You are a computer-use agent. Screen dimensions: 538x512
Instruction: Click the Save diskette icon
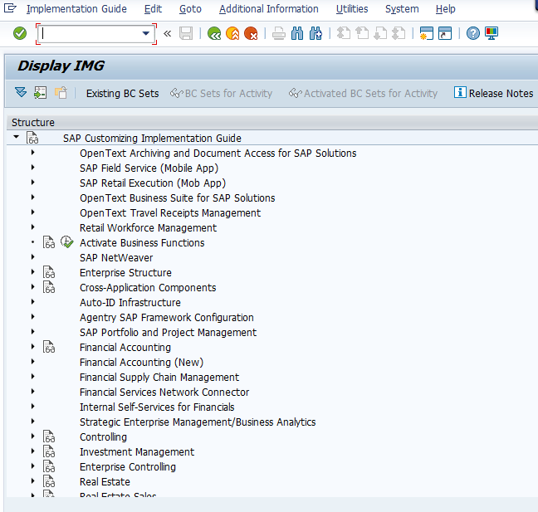[186, 33]
